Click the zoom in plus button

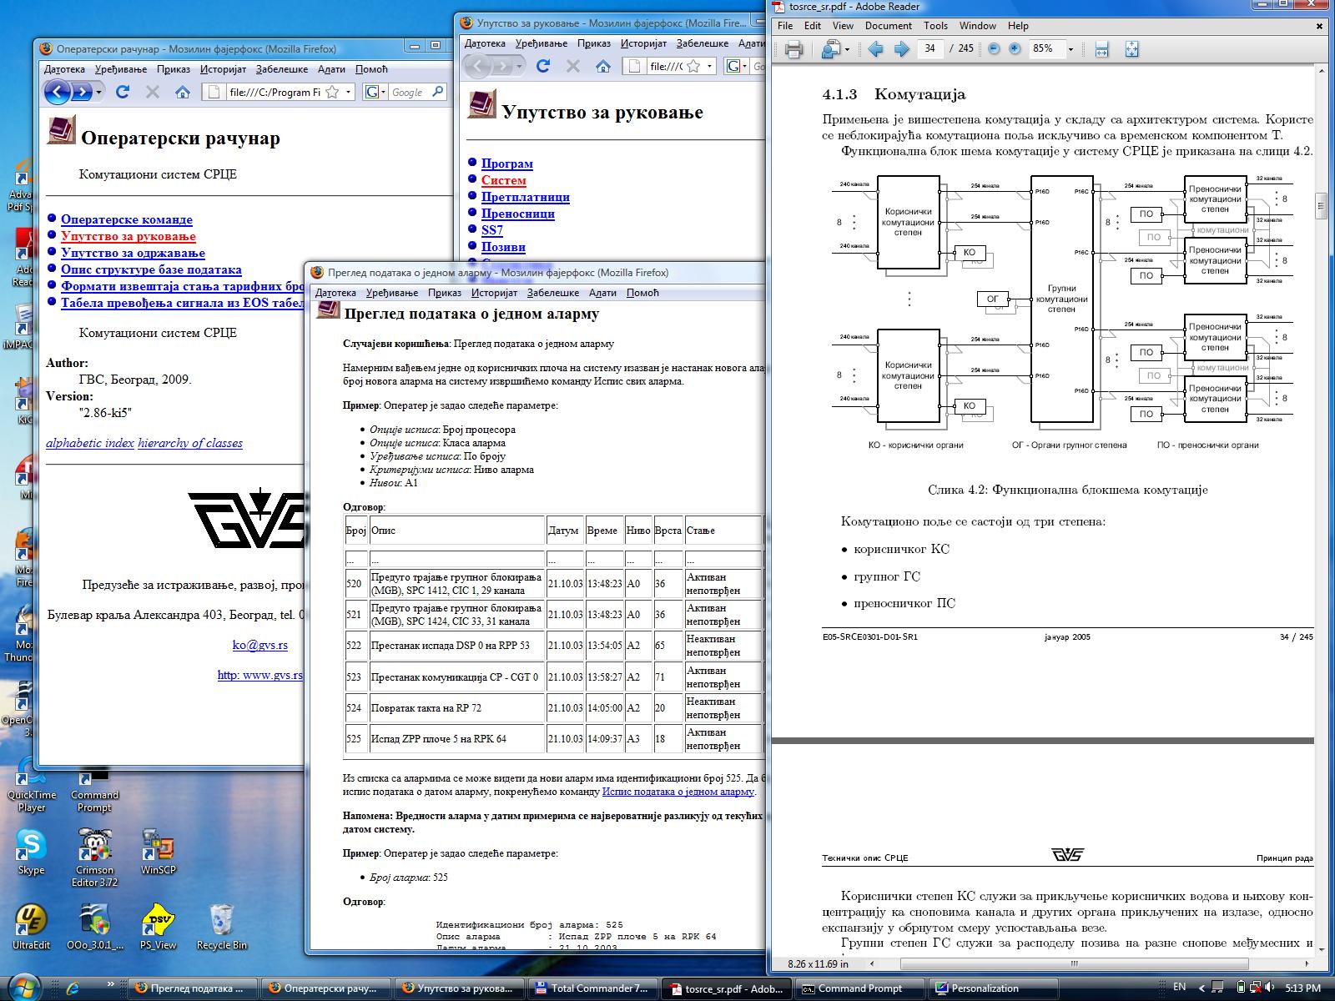coord(1015,49)
